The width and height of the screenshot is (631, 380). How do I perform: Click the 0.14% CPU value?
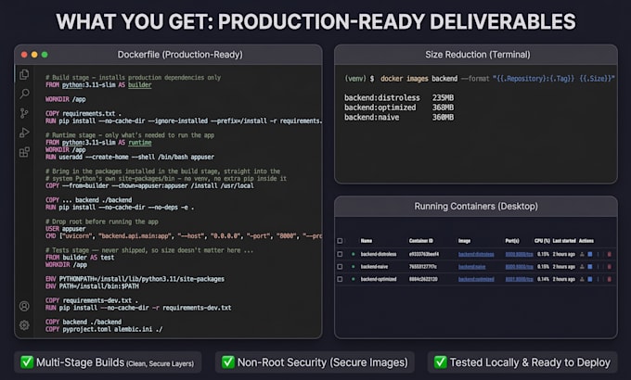(543, 279)
